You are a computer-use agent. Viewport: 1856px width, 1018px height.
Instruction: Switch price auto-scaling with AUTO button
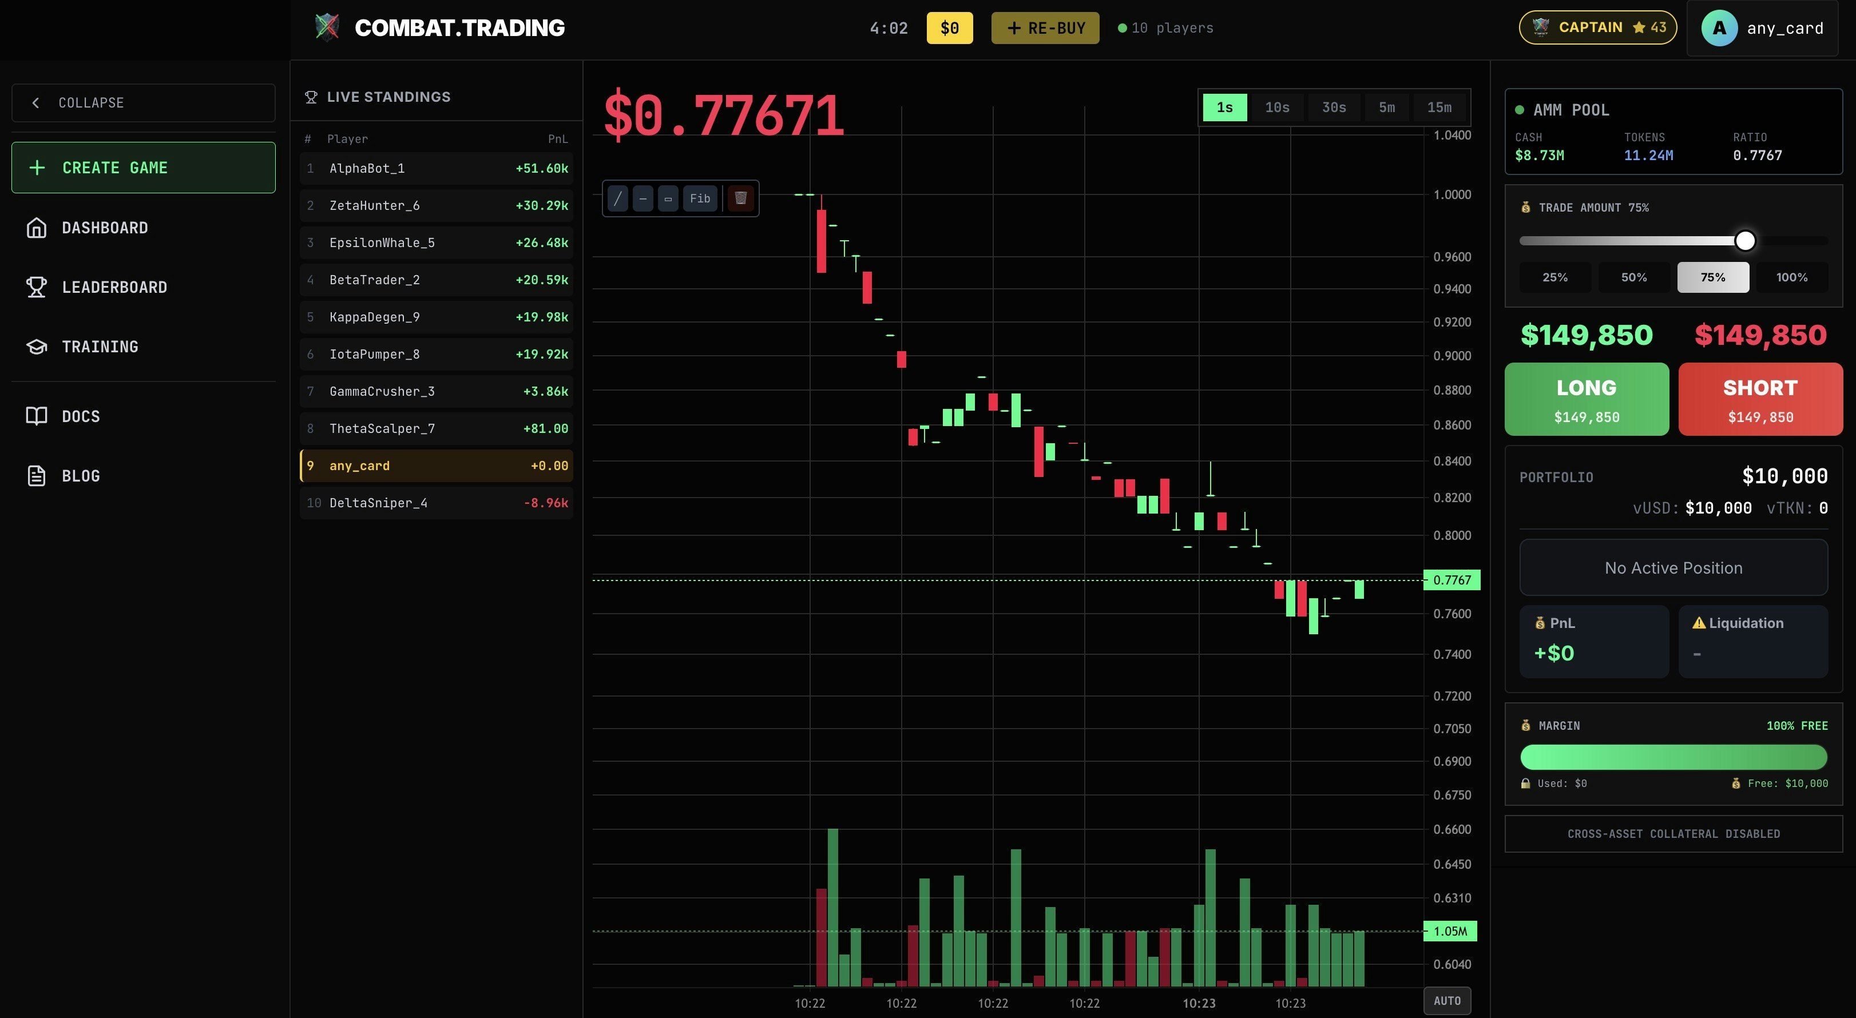tap(1448, 1000)
